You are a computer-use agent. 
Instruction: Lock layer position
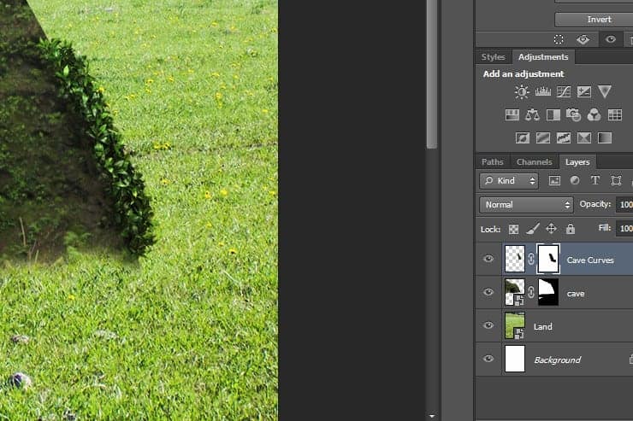pos(551,229)
